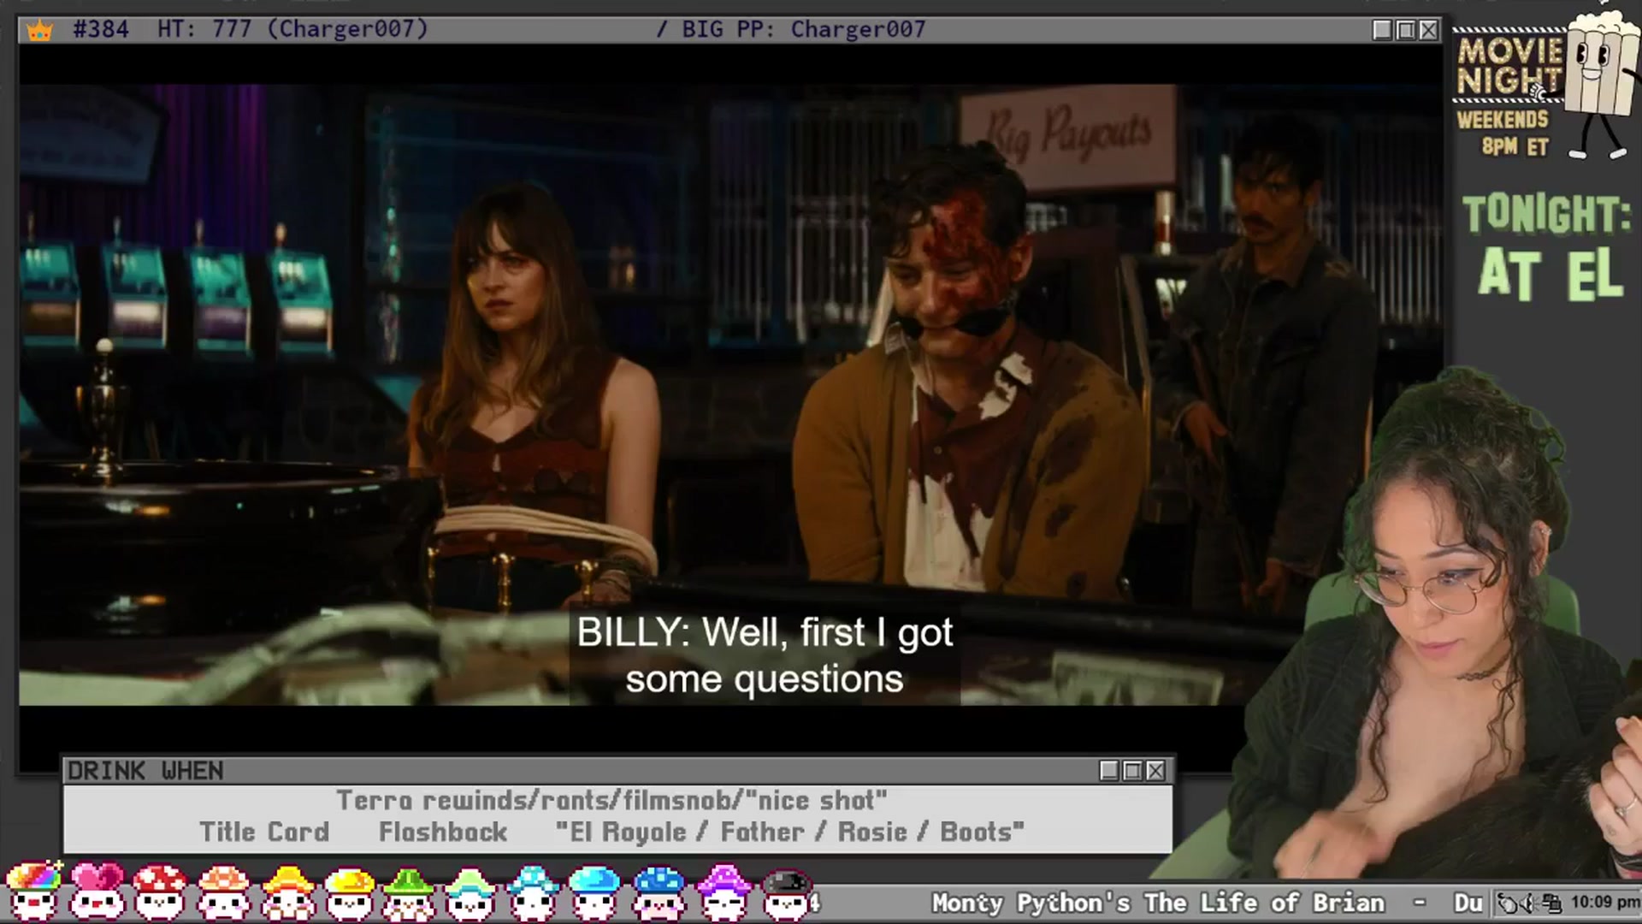Click the '#384' counter in title bar
The image size is (1642, 924).
click(101, 29)
